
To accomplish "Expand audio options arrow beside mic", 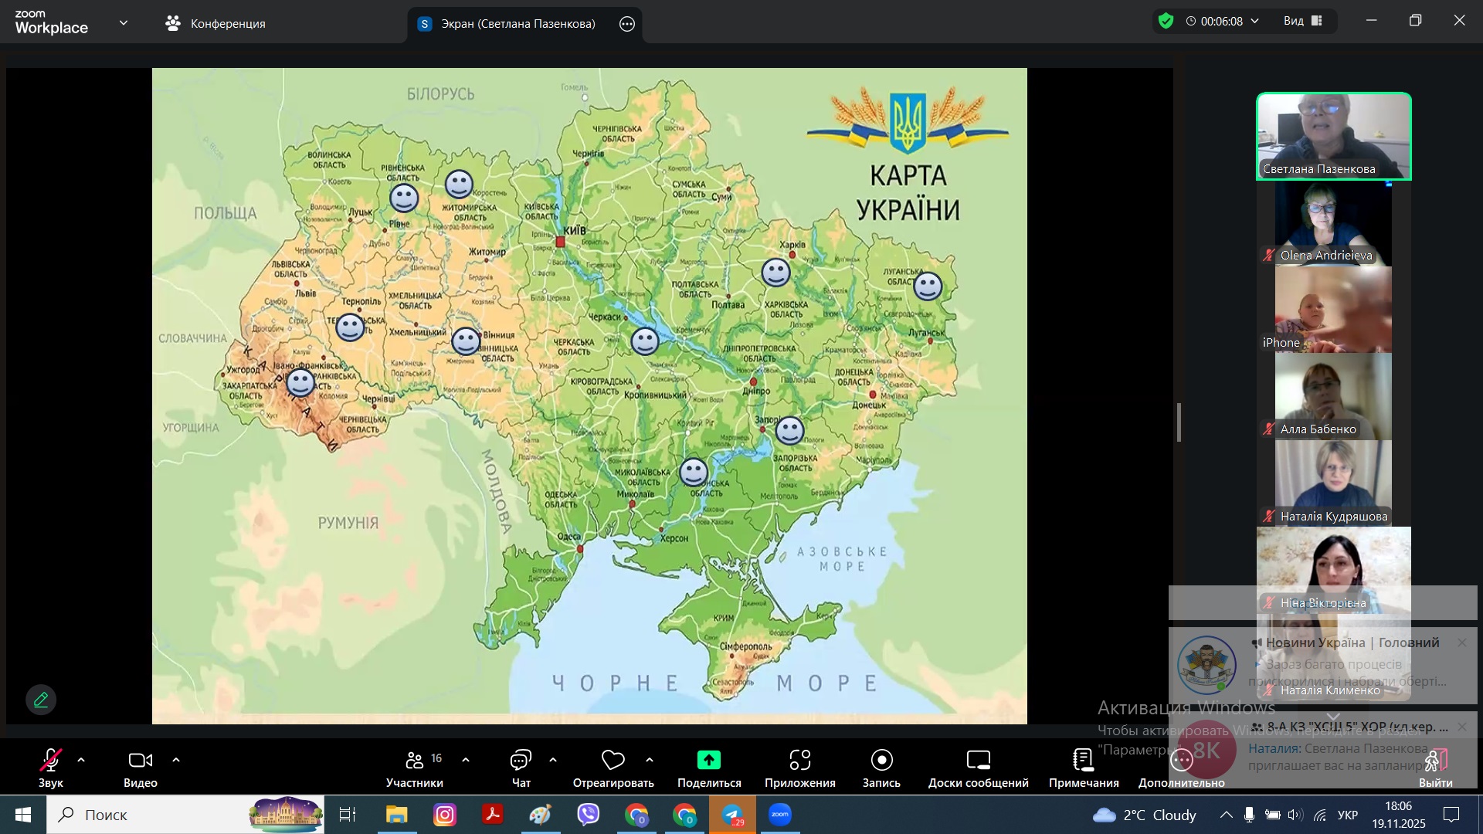I will click(x=81, y=761).
